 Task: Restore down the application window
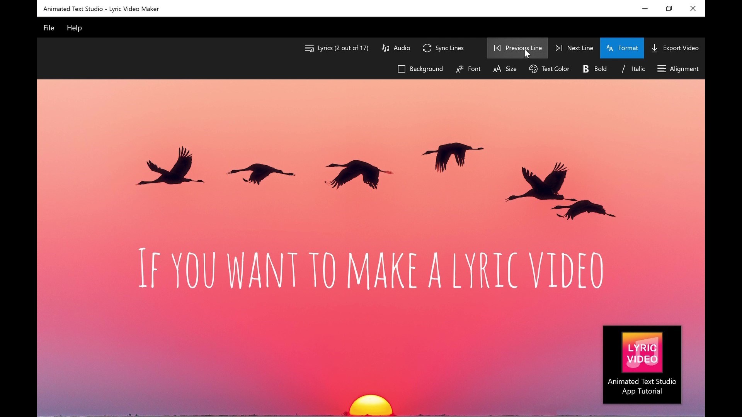tap(669, 8)
